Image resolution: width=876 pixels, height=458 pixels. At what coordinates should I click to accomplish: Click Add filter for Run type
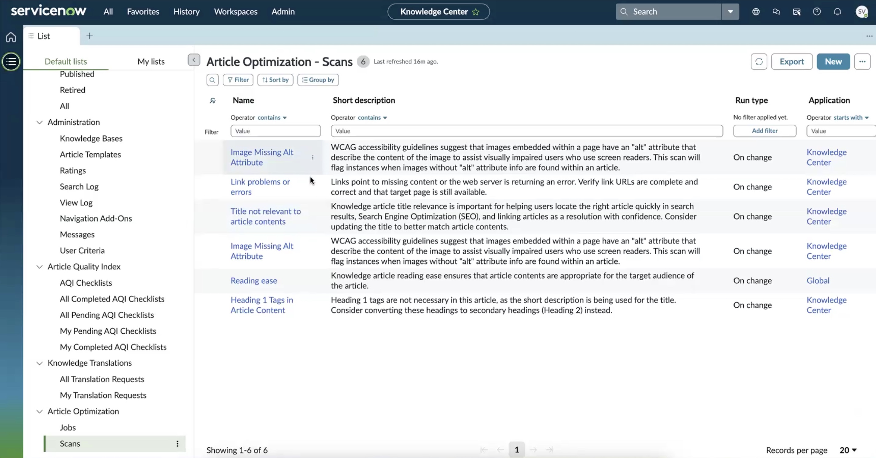764,131
